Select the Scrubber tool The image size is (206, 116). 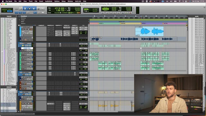coord(38,9)
